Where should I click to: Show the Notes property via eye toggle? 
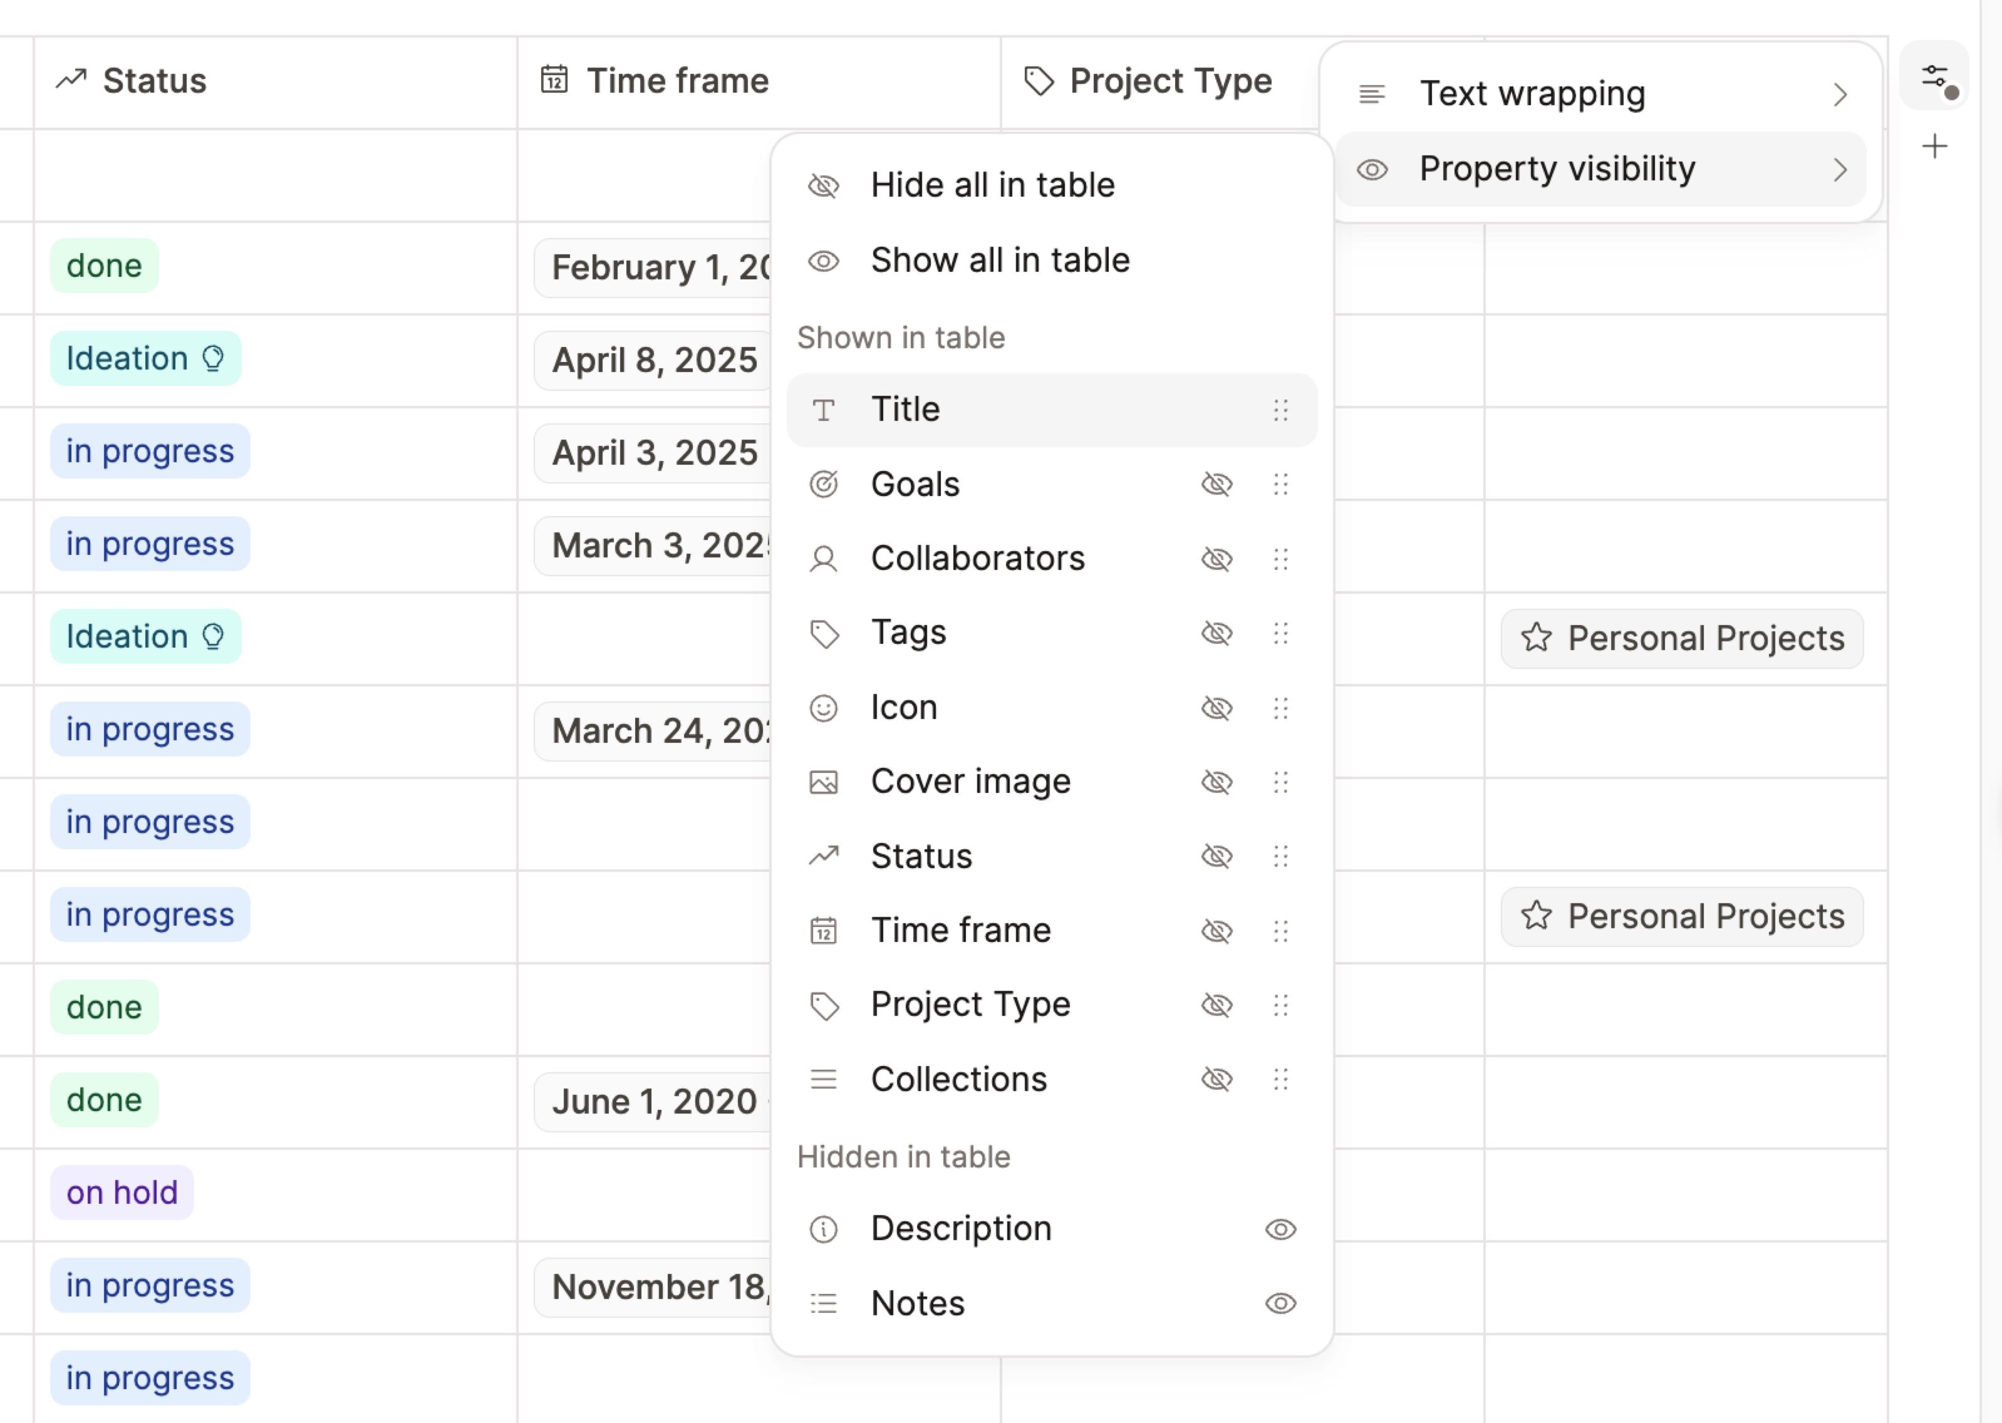coord(1281,1304)
